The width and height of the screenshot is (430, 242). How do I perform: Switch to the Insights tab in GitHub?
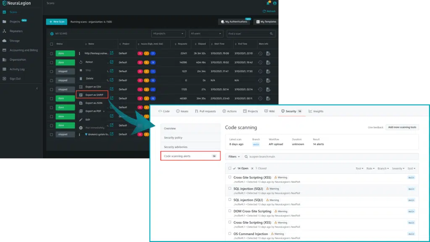tap(316, 111)
